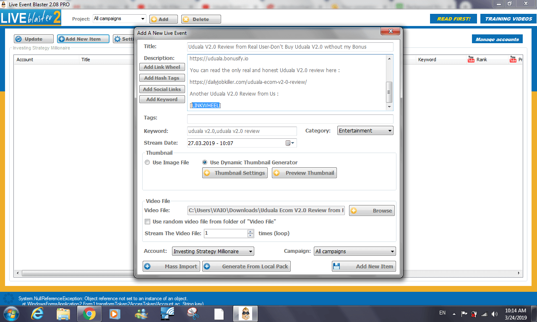The width and height of the screenshot is (537, 322).
Task: Click the Title input field
Action: coord(290,47)
